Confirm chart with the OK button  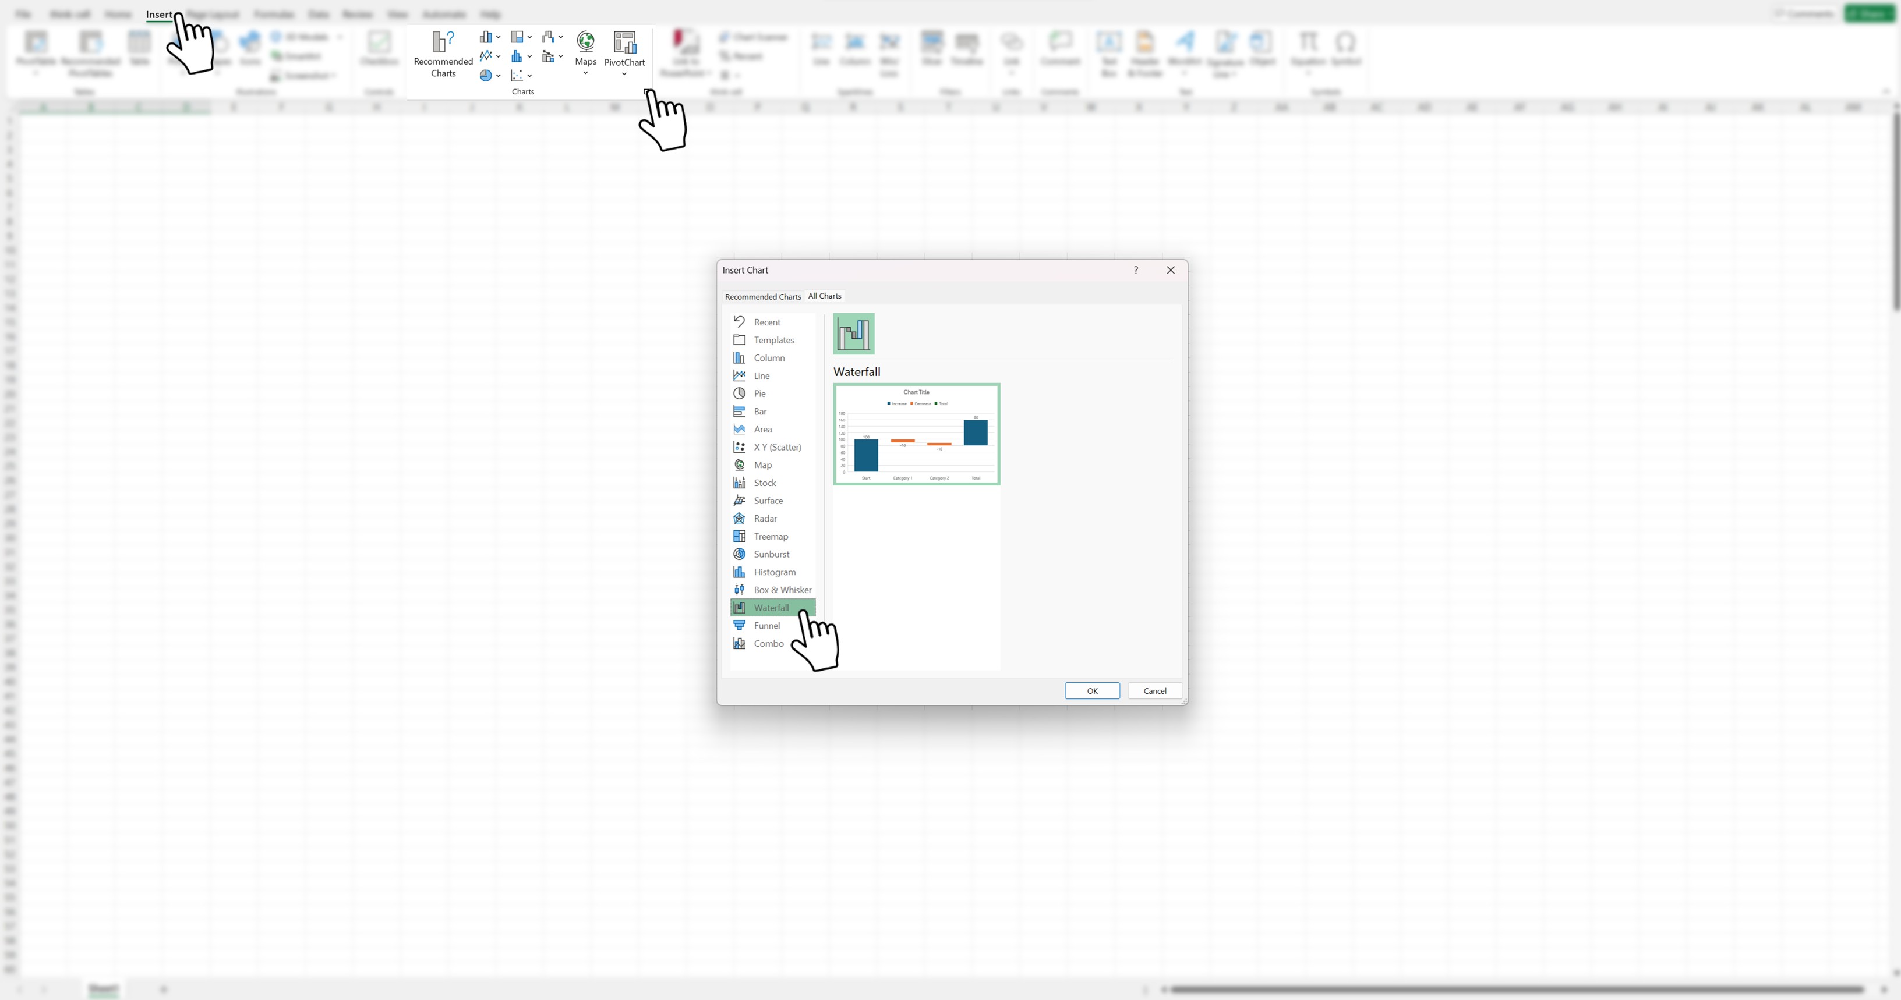click(1092, 691)
